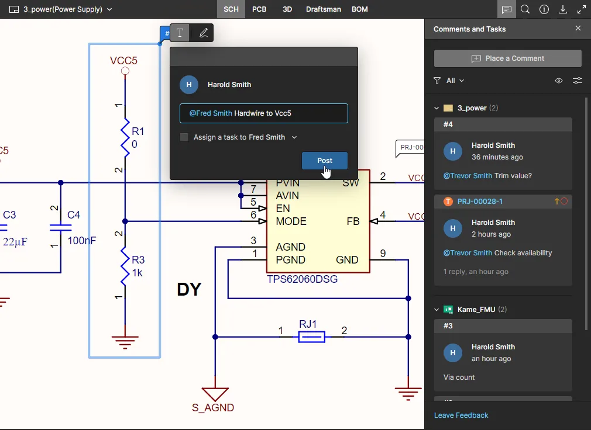Click the Leave Feedback link

[x=461, y=415]
